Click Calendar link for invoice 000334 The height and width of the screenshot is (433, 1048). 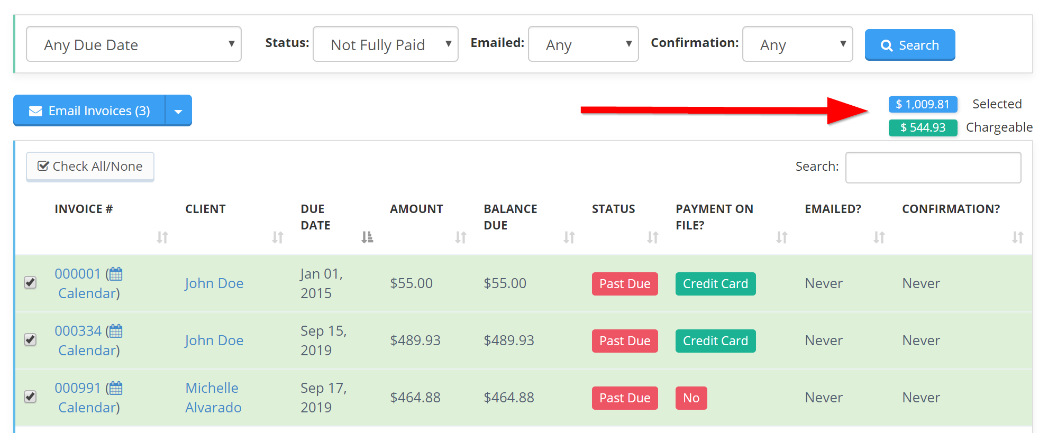click(87, 351)
